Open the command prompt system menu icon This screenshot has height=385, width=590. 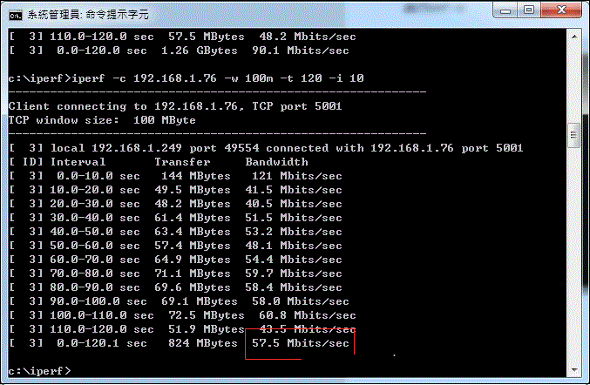click(x=16, y=15)
